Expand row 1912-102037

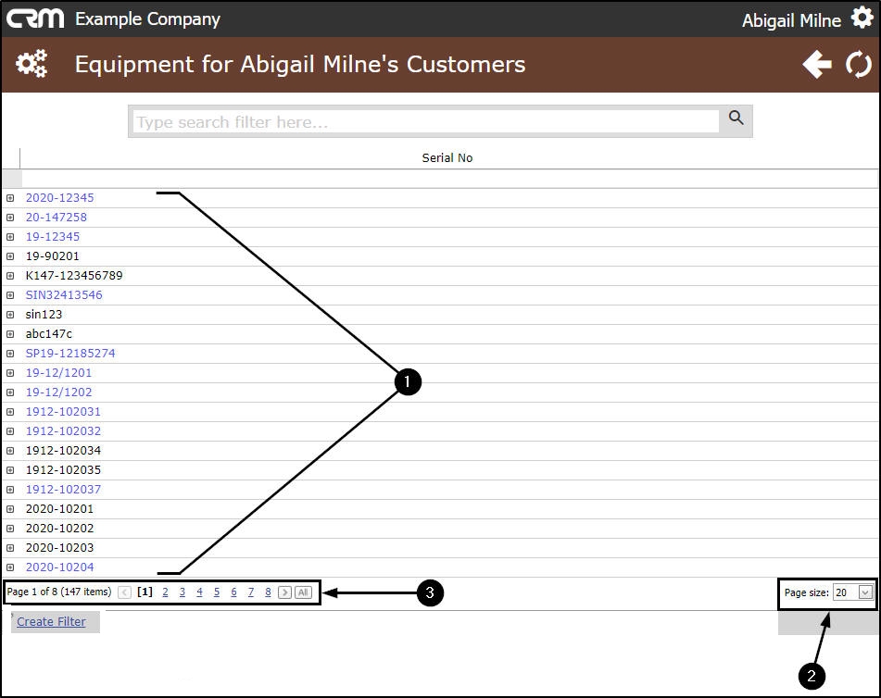[10, 490]
